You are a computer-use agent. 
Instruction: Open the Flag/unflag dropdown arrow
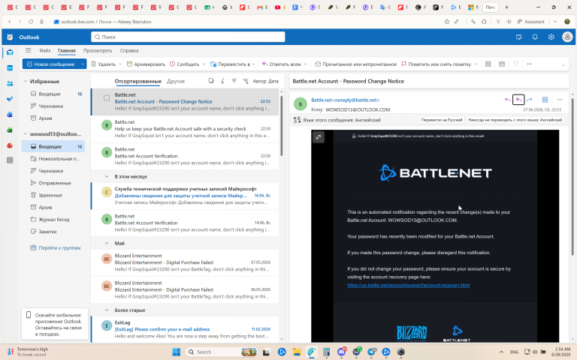[x=476, y=64]
